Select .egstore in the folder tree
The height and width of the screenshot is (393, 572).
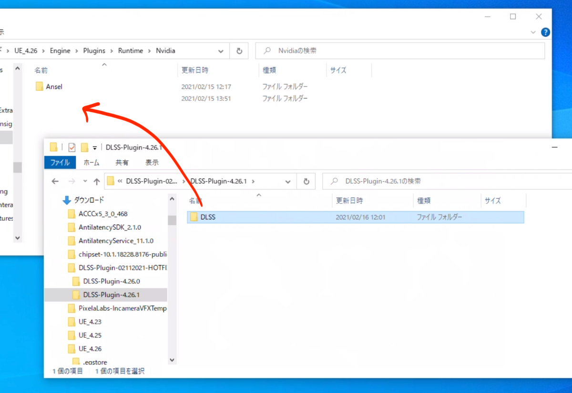95,362
